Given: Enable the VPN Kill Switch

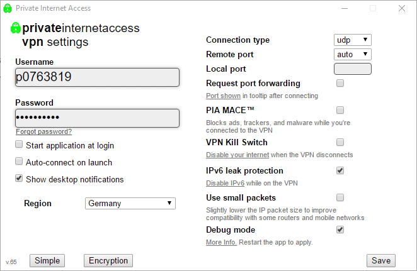Looking at the screenshot, I should tap(340, 142).
